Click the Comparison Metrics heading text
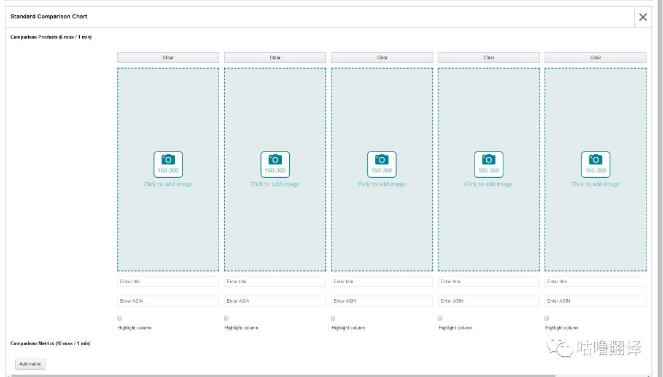This screenshot has width=663, height=377. click(x=50, y=344)
